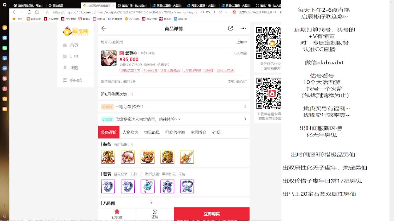Select the fifth weapon icon under 装备
The width and height of the screenshot is (394, 221).
pos(187,157)
